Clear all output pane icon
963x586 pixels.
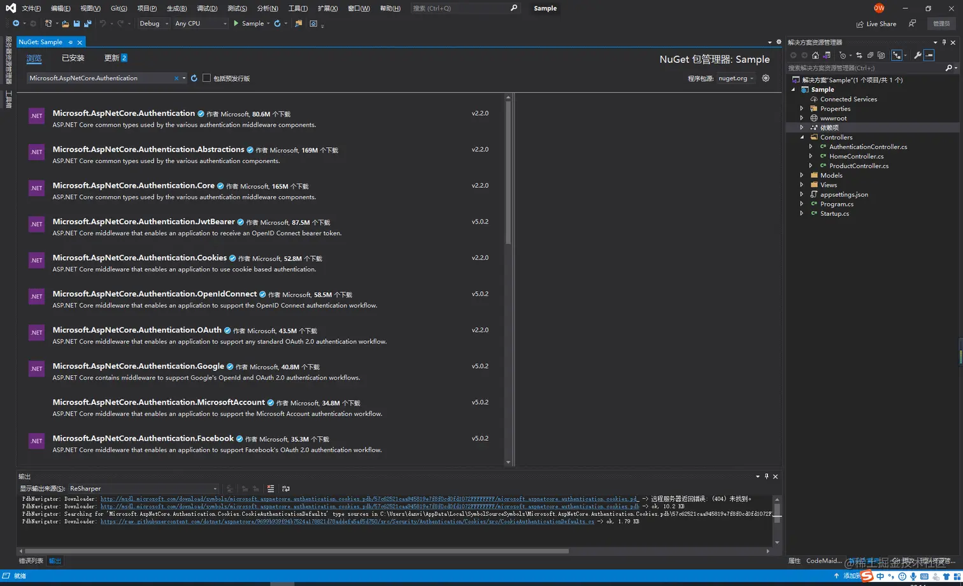[271, 489]
